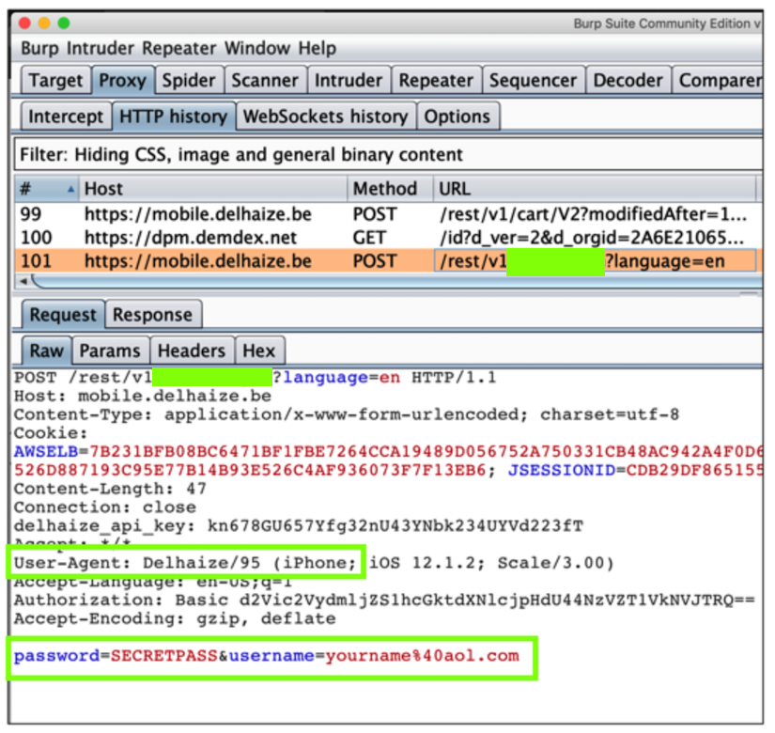Sort by the Host column header
Viewport: 775px width, 733px height.
pyautogui.click(x=213, y=189)
